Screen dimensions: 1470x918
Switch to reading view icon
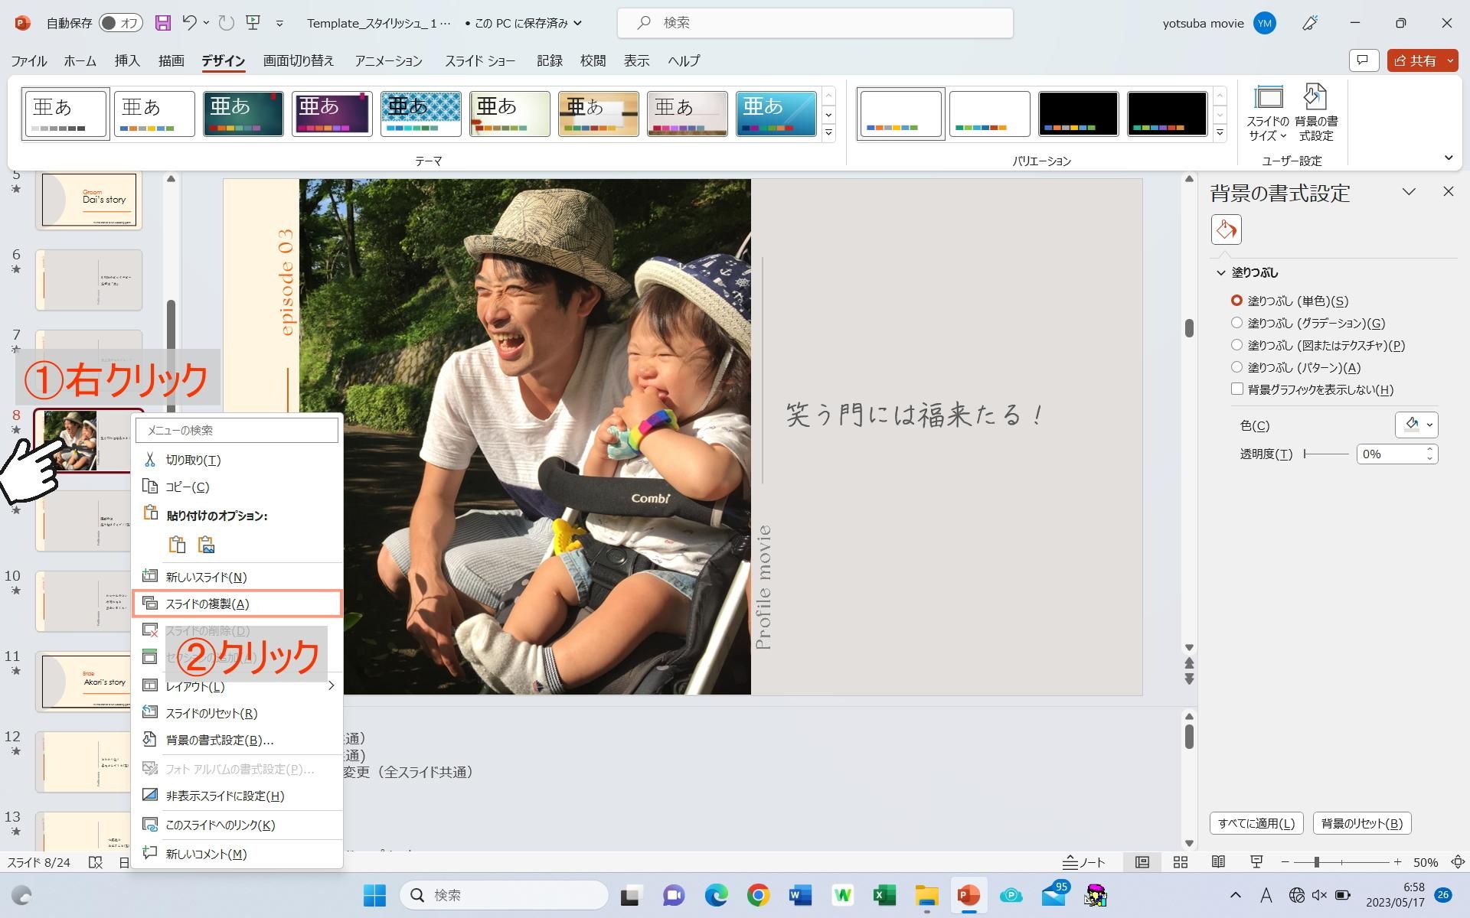tap(1218, 862)
